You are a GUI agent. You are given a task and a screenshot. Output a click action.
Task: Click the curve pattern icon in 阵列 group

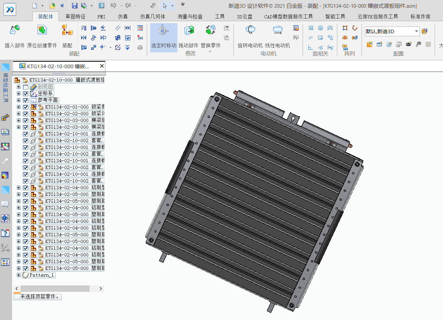point(355,28)
